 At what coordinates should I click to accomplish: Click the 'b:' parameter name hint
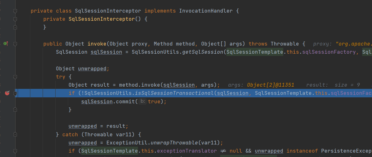(x=143, y=102)
